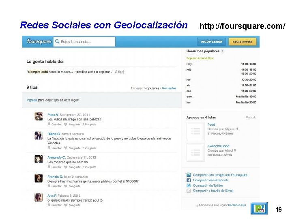
Task: Click the slide corner logo icon
Action: click(259, 208)
